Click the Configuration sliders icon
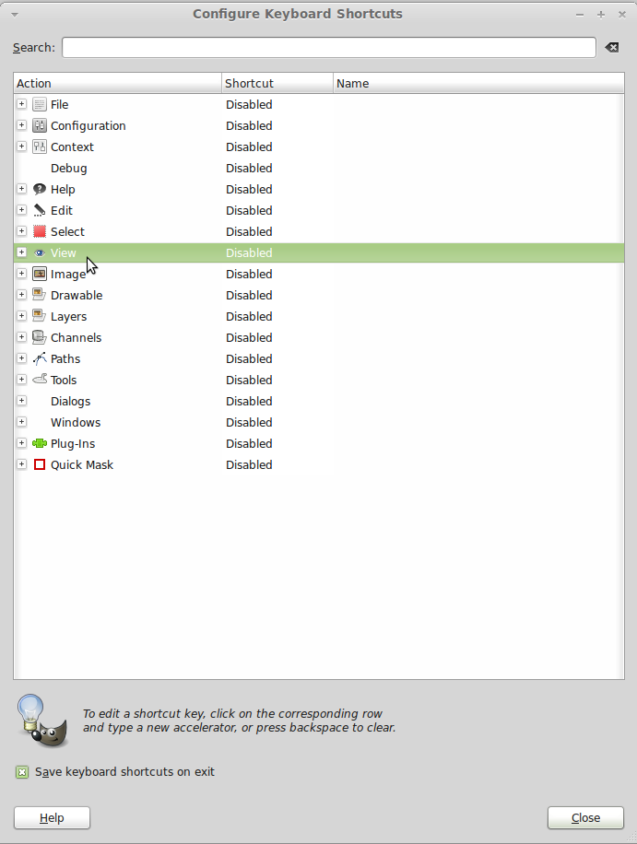The width and height of the screenshot is (637, 844). point(40,125)
